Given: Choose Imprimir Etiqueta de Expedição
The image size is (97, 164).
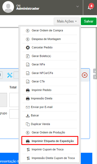Looking at the screenshot, I should coord(50,141).
